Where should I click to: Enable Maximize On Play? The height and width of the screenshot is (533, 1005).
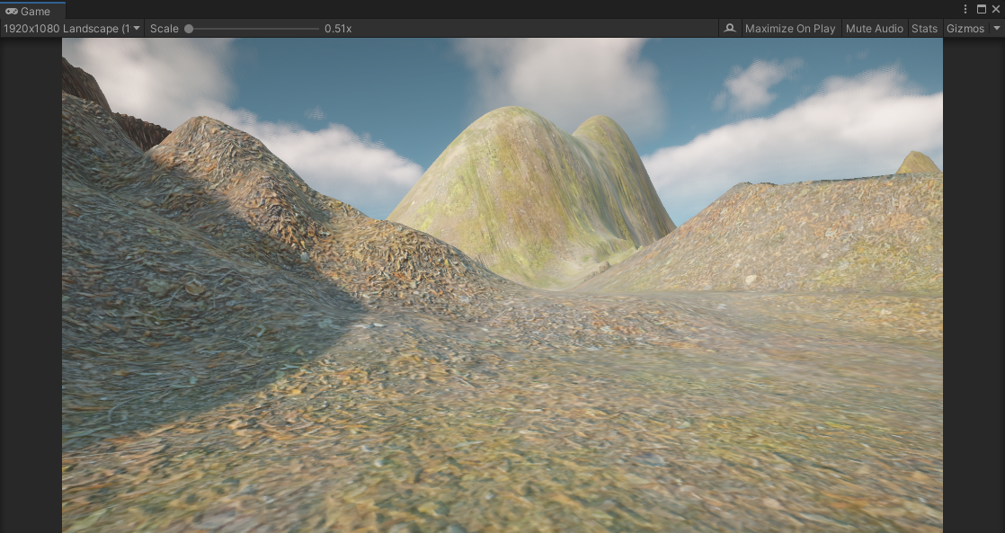click(x=789, y=28)
